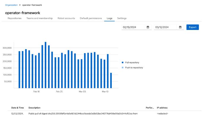The image size is (203, 115).
Task: Click the operator-framework page heading
Action: 23,13
